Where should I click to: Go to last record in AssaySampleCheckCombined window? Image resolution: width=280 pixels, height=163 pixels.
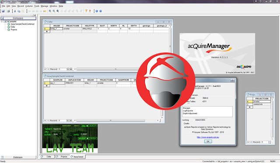[x=71, y=120]
